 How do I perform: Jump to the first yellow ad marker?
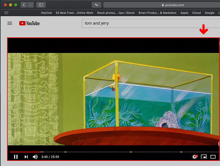pos(65,152)
